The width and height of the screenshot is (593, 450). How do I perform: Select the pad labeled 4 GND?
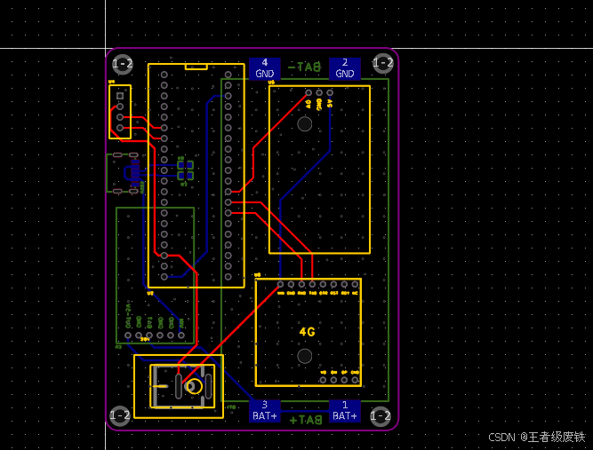click(265, 68)
